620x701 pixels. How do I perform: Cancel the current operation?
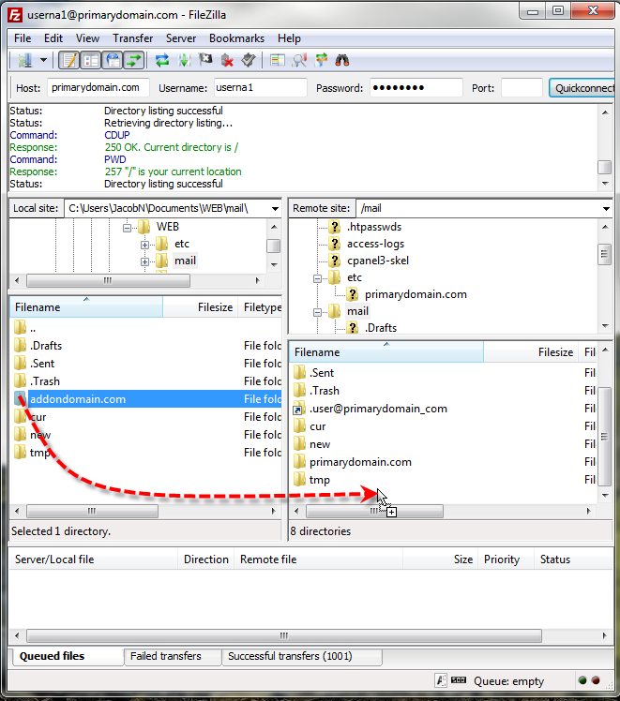tap(205, 60)
